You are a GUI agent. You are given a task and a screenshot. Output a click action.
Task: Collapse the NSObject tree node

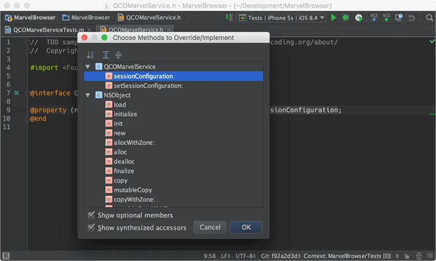click(88, 95)
